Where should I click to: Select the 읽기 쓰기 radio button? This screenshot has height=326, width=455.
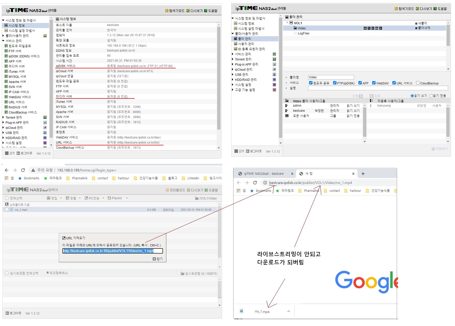(412, 96)
